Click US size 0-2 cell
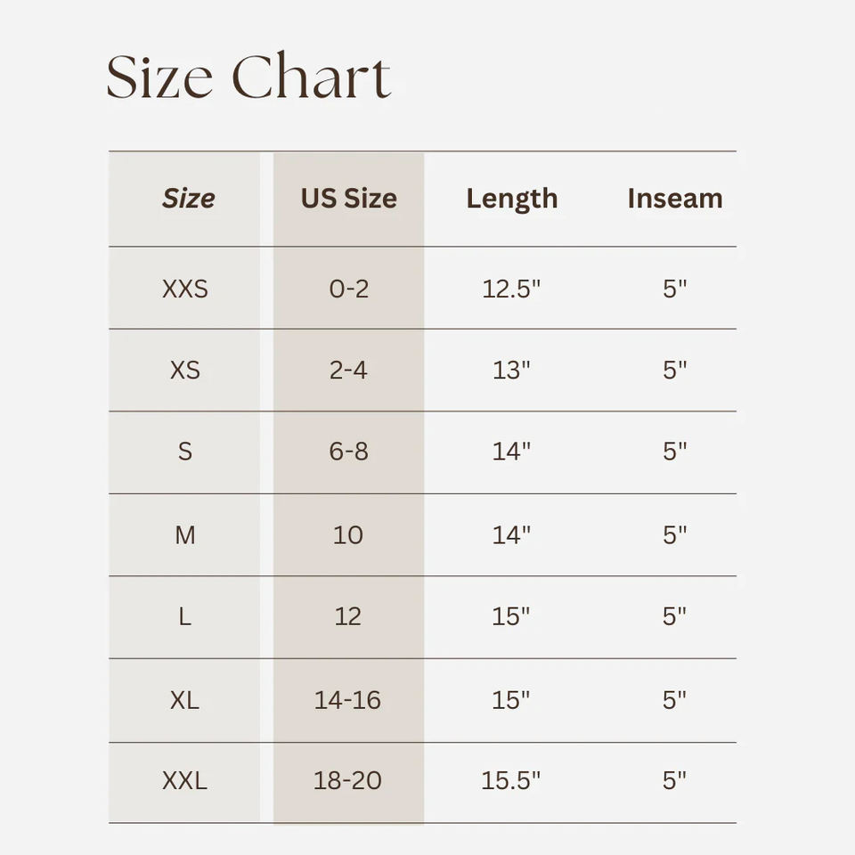 (348, 289)
